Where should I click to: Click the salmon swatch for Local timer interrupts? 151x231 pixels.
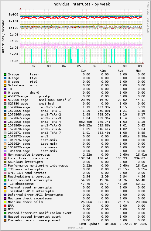coord(5,158)
